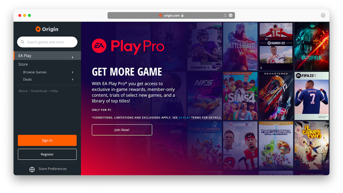Open the Store menu item
Image resolution: width=343 pixels, height=193 pixels.
[x=23, y=64]
